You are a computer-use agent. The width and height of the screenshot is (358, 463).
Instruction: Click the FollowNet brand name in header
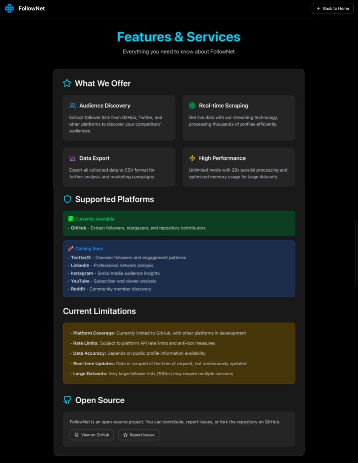[x=32, y=8]
